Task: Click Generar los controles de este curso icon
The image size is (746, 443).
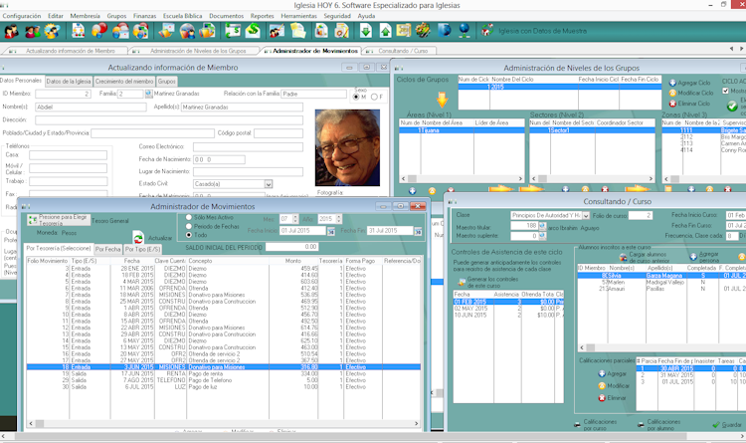Action: coord(461,281)
